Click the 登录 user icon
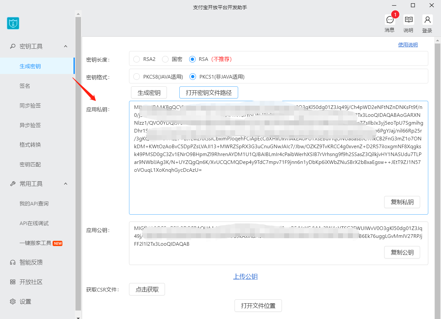This screenshot has width=441, height=319. click(427, 20)
